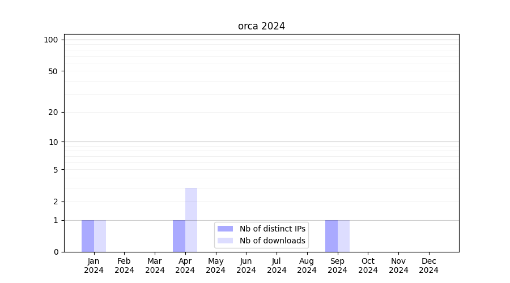Select the 'Oct 2024' x-axis label
Image resolution: width=510 pixels, height=283 pixels.
368,265
